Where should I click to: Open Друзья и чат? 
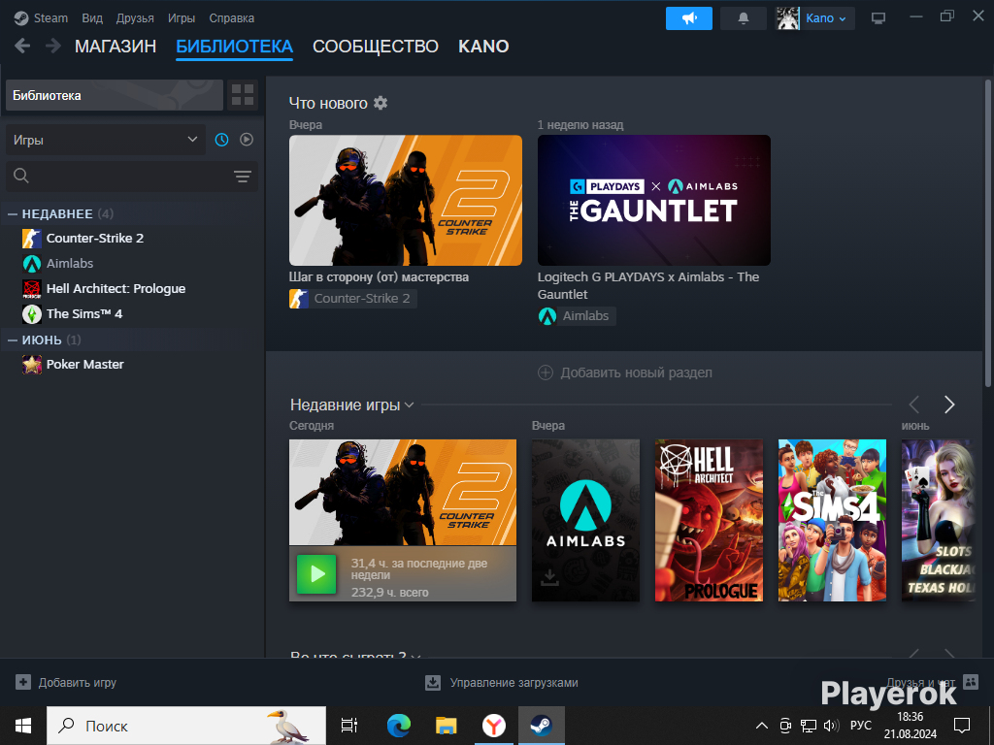coord(932,682)
